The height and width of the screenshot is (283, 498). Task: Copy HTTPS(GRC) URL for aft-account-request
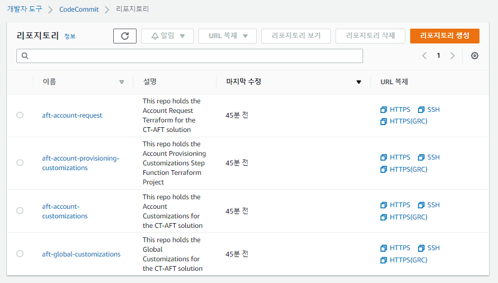[x=404, y=121]
